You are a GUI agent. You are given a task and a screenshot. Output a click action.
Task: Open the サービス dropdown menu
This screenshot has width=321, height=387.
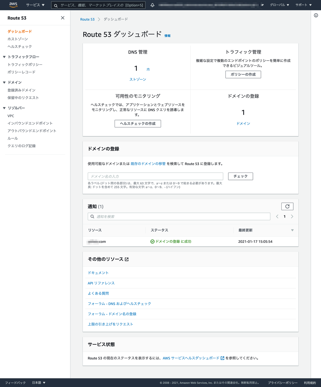(35, 5)
